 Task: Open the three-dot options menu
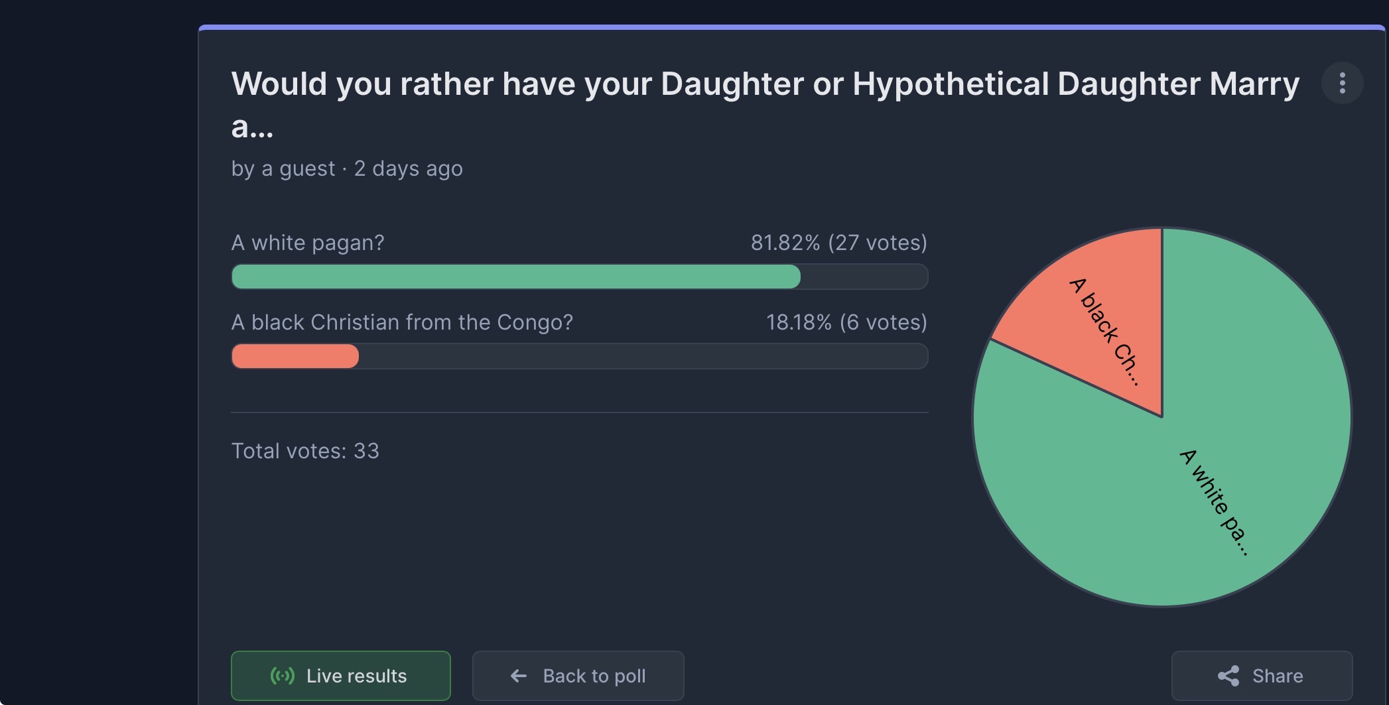(1342, 83)
